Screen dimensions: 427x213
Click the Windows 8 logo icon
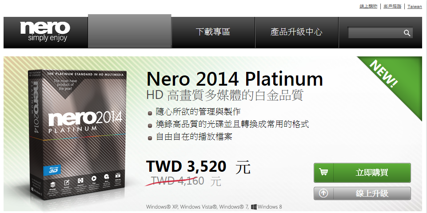254,207
